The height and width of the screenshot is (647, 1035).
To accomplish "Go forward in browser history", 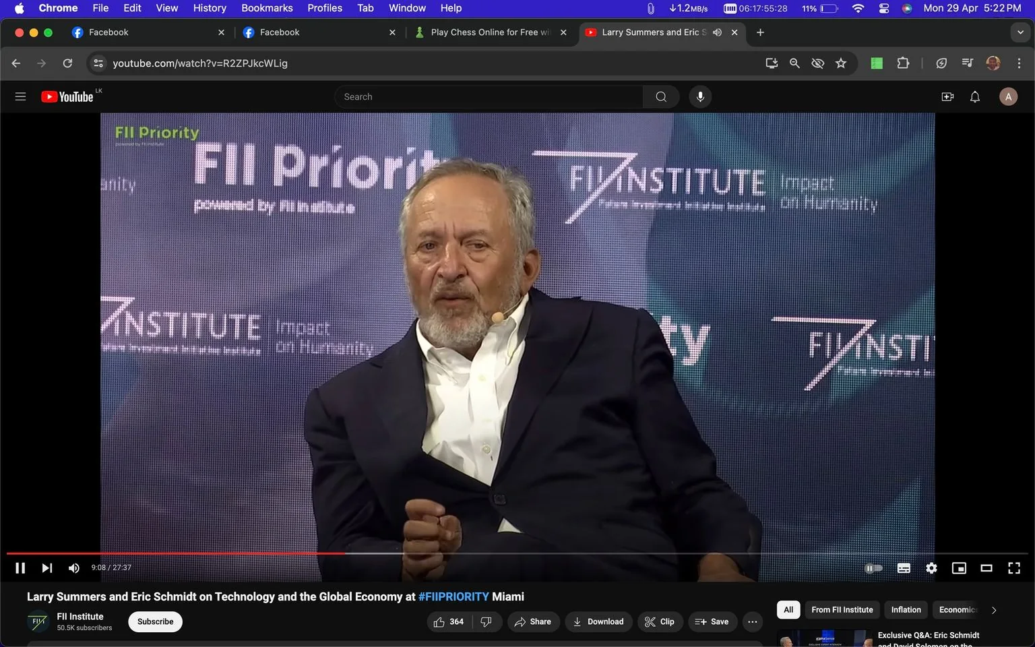I will point(42,63).
